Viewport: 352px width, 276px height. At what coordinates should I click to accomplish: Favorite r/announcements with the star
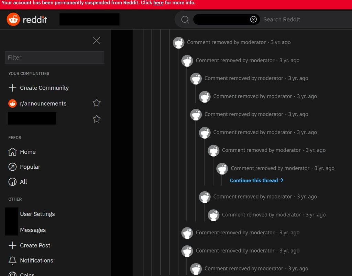[97, 103]
